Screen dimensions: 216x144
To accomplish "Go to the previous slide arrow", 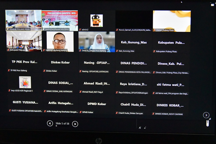I will pos(50,123).
